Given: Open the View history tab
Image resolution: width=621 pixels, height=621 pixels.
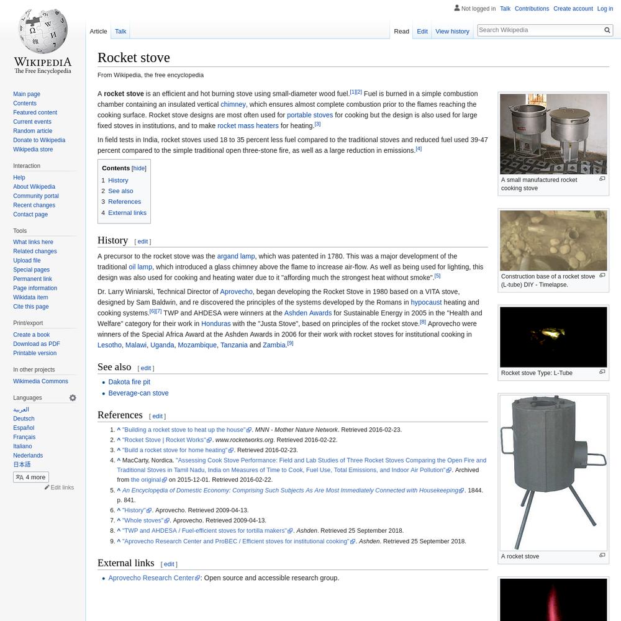Looking at the screenshot, I should (452, 31).
